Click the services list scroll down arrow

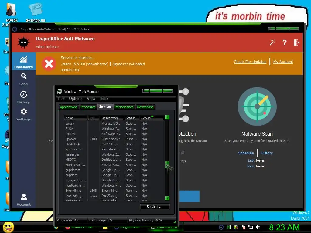coord(167,198)
